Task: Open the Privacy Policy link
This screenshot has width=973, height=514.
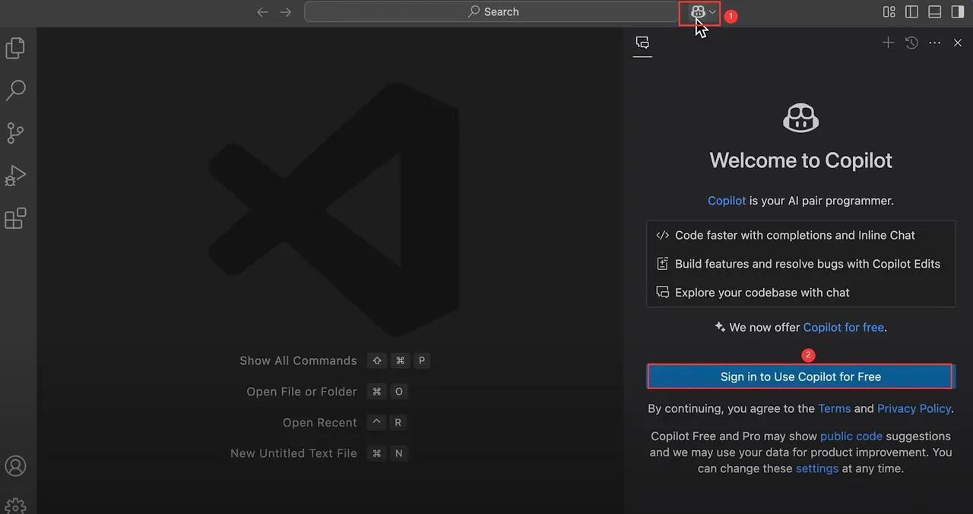Action: 913,408
